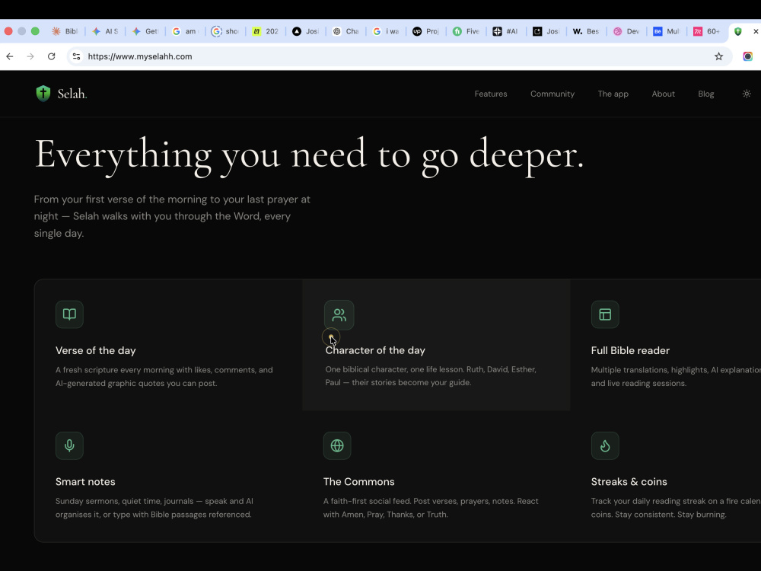
Task: Click the green maximize window button
Action: pyautogui.click(x=35, y=31)
